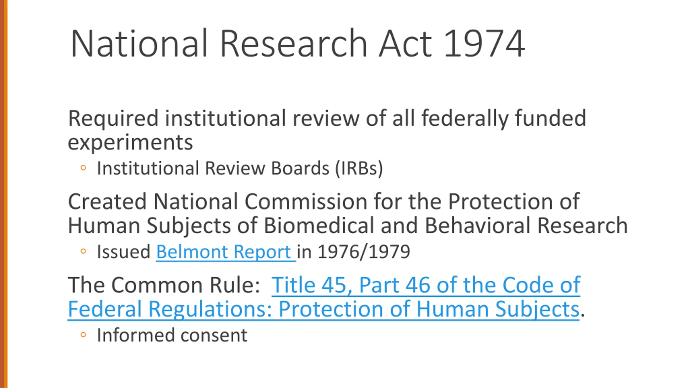Click the 1976/1979 date text
The height and width of the screenshot is (388, 690).
tap(364, 252)
